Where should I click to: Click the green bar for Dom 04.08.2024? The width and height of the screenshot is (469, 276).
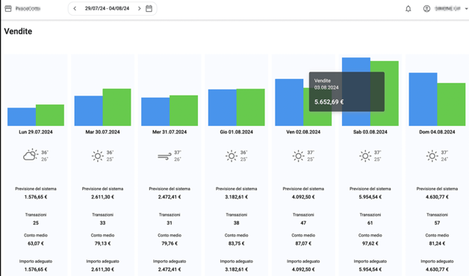coord(451,104)
